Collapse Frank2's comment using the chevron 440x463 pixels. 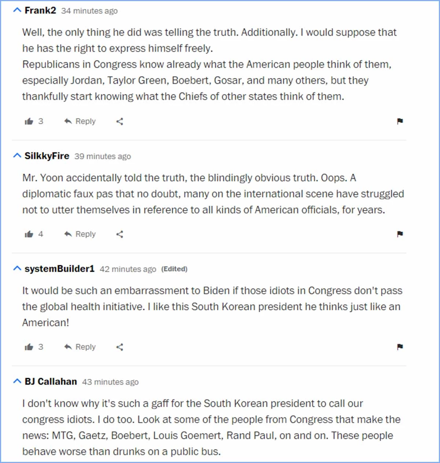pyautogui.click(x=17, y=10)
